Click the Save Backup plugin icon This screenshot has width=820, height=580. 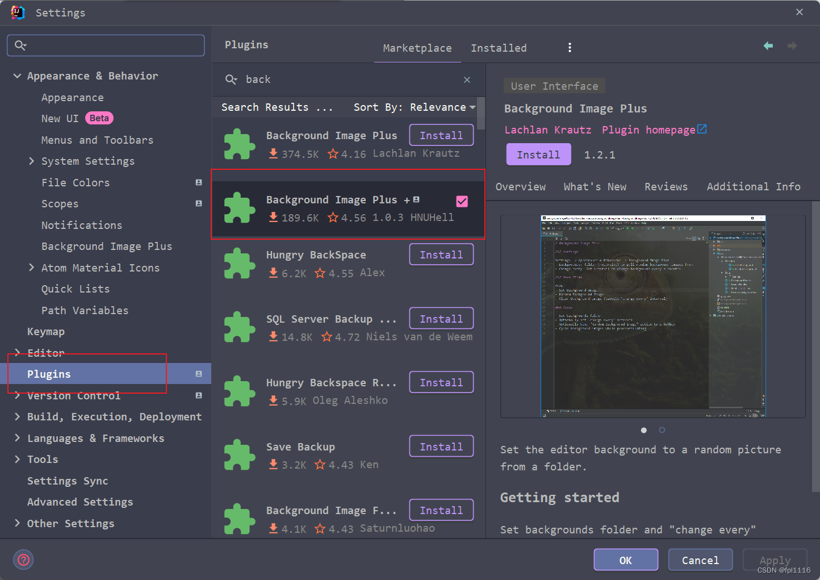(x=239, y=455)
